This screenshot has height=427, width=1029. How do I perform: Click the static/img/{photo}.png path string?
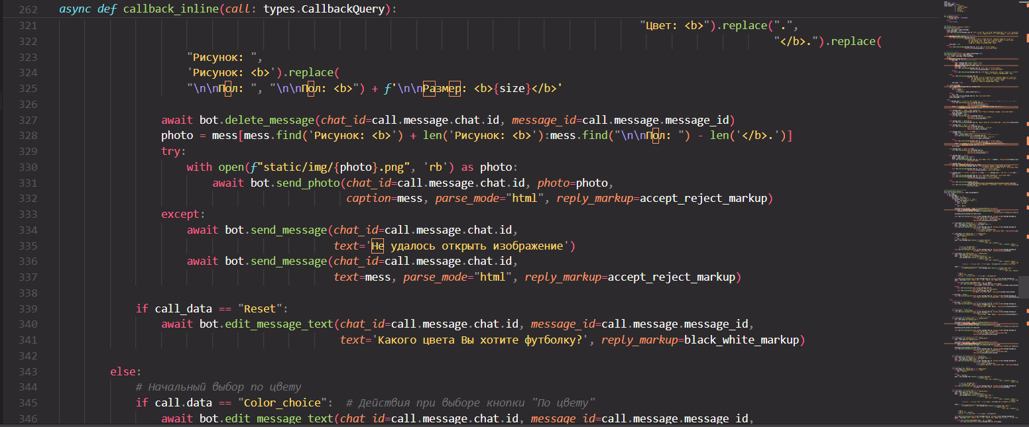pyautogui.click(x=331, y=167)
